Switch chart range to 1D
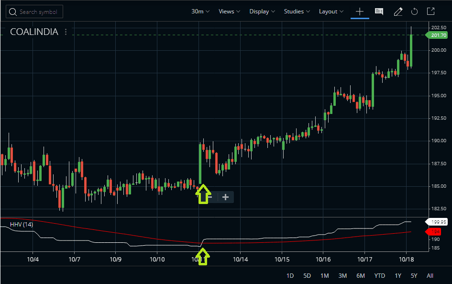The width and height of the screenshot is (452, 284). click(x=289, y=275)
